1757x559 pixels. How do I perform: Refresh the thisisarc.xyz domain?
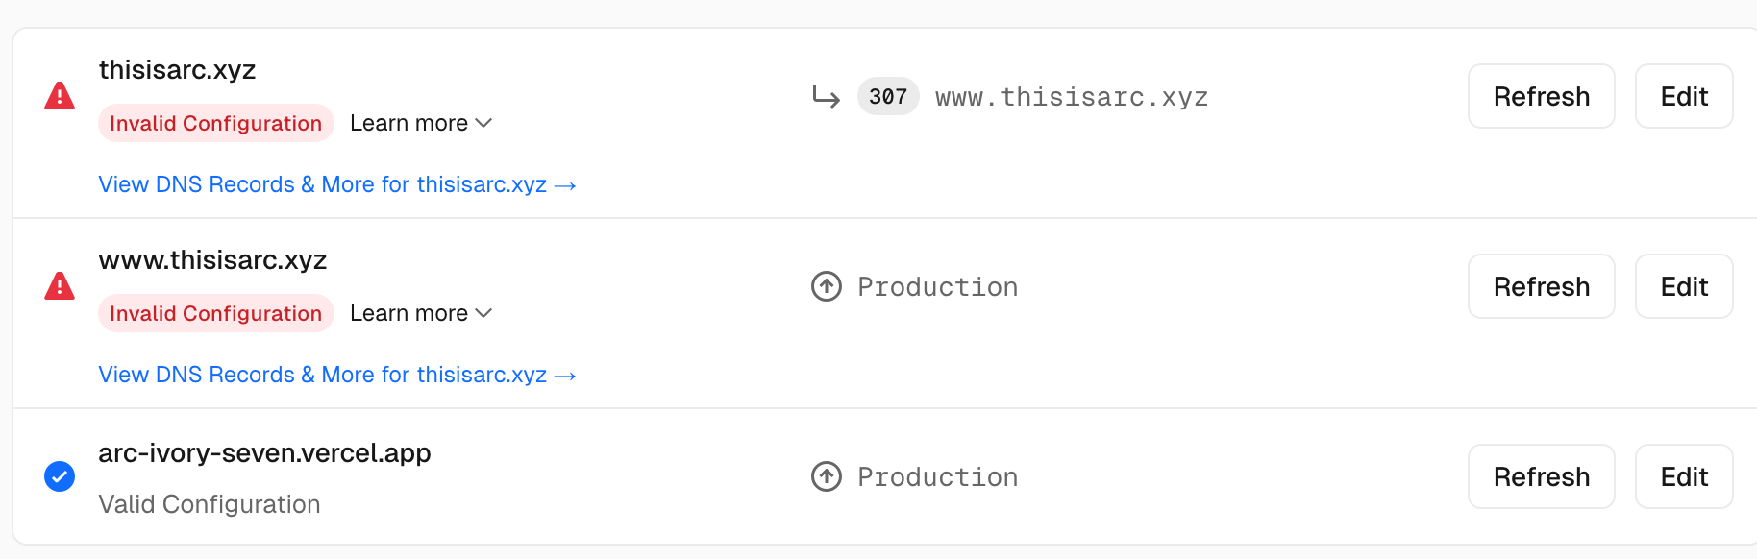(1541, 96)
